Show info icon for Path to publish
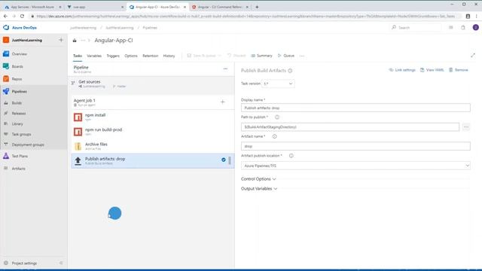482x271 pixels. pyautogui.click(x=277, y=117)
